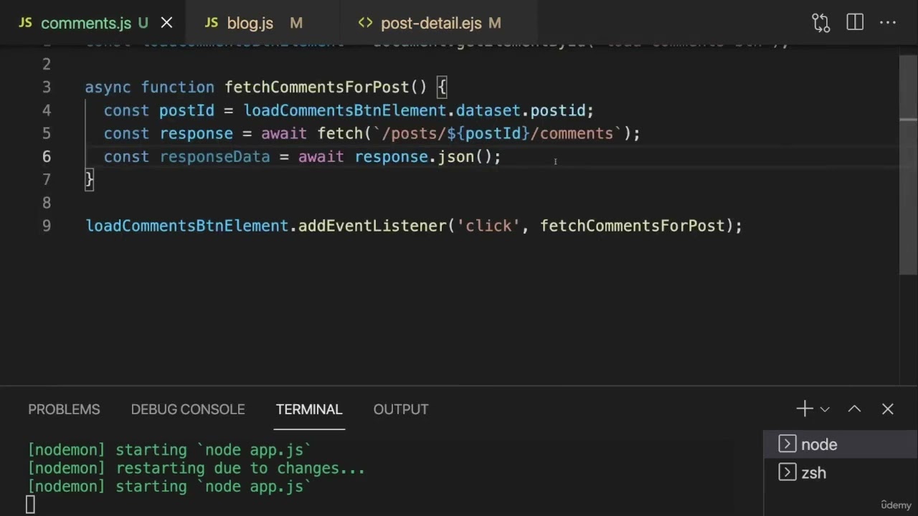This screenshot has height=516, width=918.
Task: Select the node terminal instance
Action: 841,444
